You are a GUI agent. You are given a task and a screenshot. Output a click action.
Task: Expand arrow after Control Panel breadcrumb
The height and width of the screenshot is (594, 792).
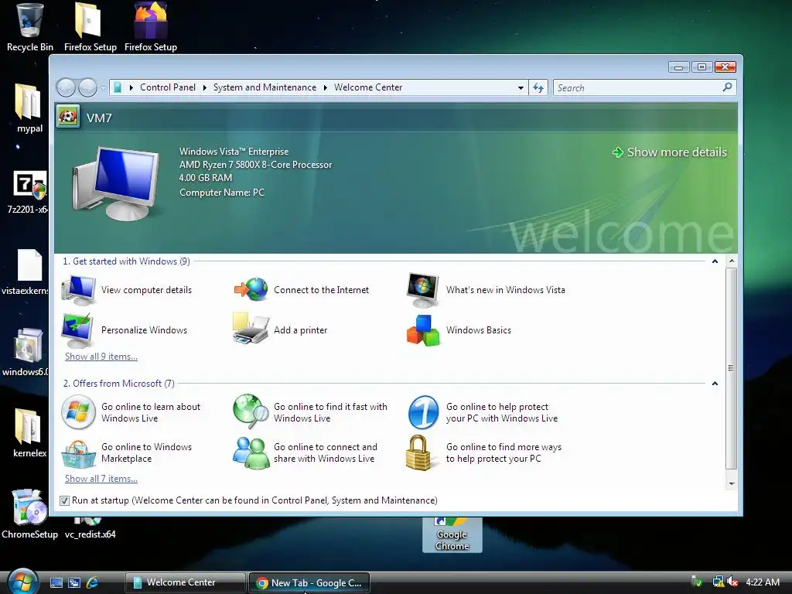204,87
